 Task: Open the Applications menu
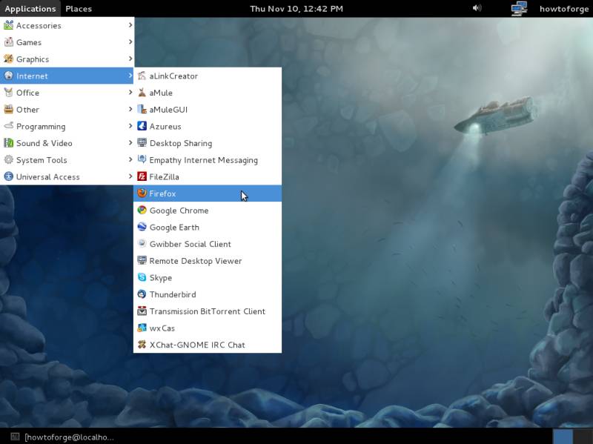tap(30, 9)
